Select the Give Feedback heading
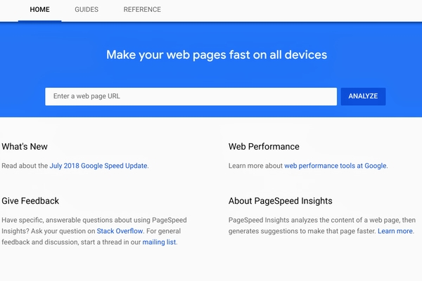 point(30,201)
